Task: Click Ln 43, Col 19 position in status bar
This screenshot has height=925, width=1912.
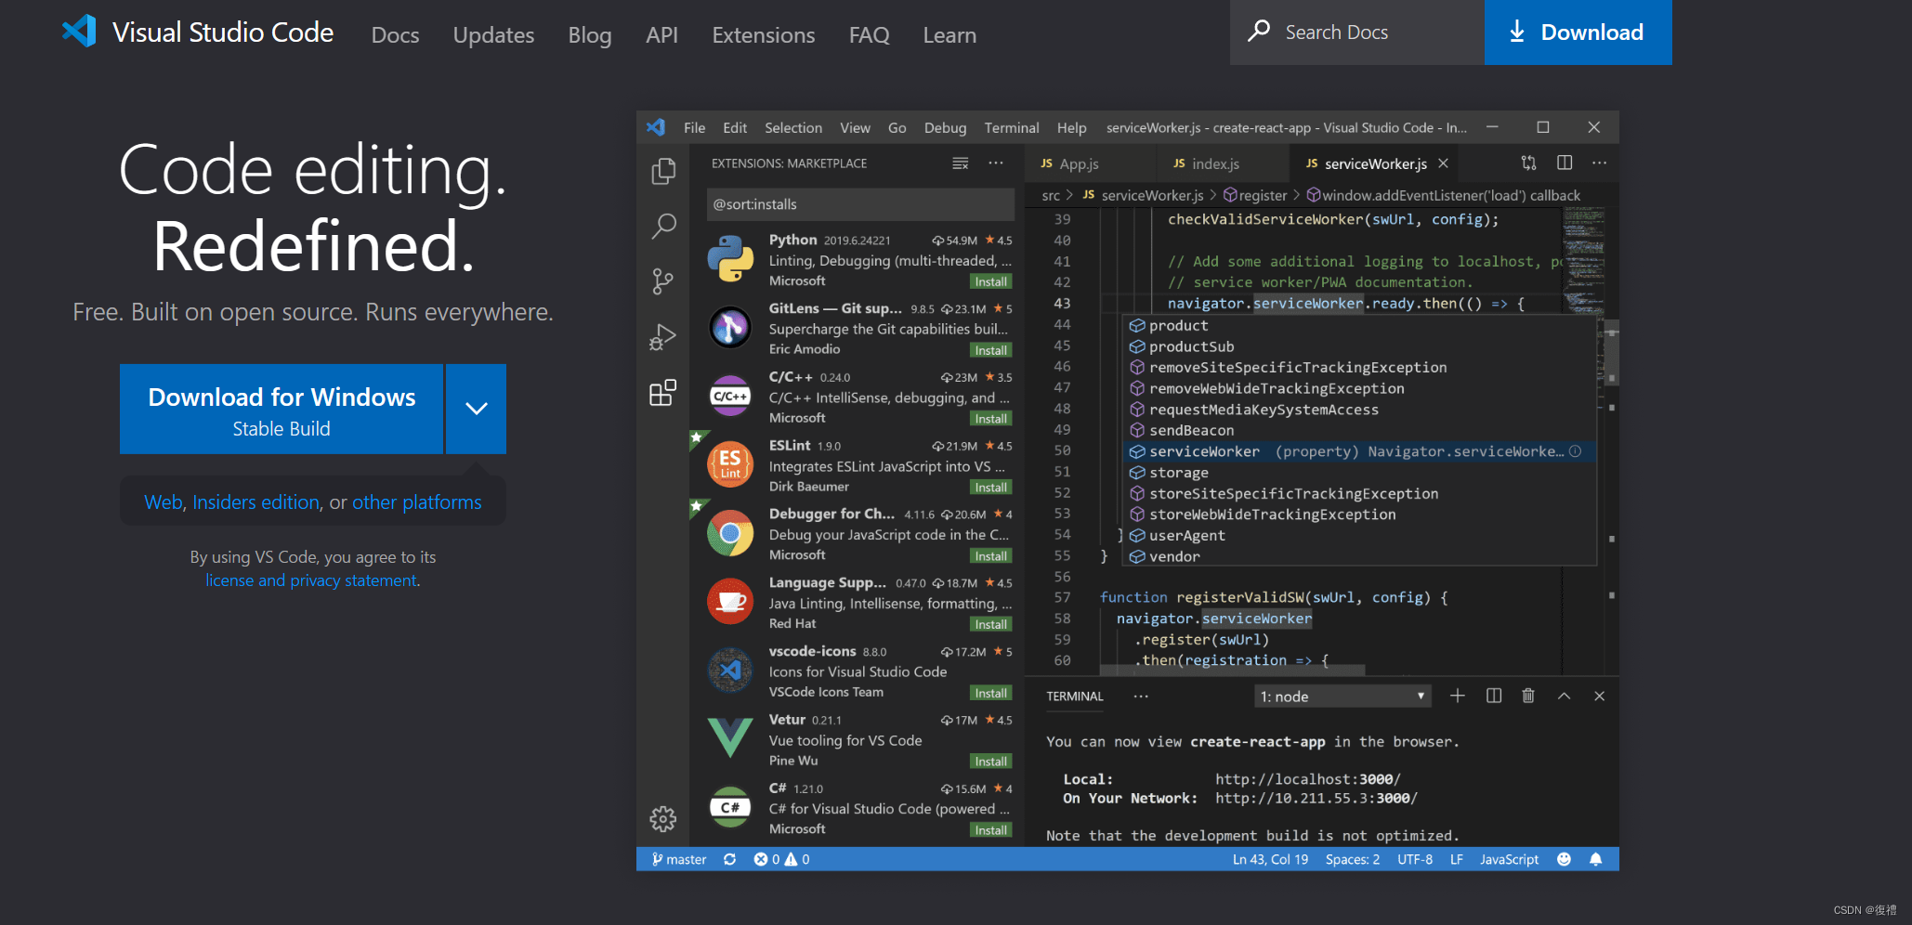Action: [1270, 859]
